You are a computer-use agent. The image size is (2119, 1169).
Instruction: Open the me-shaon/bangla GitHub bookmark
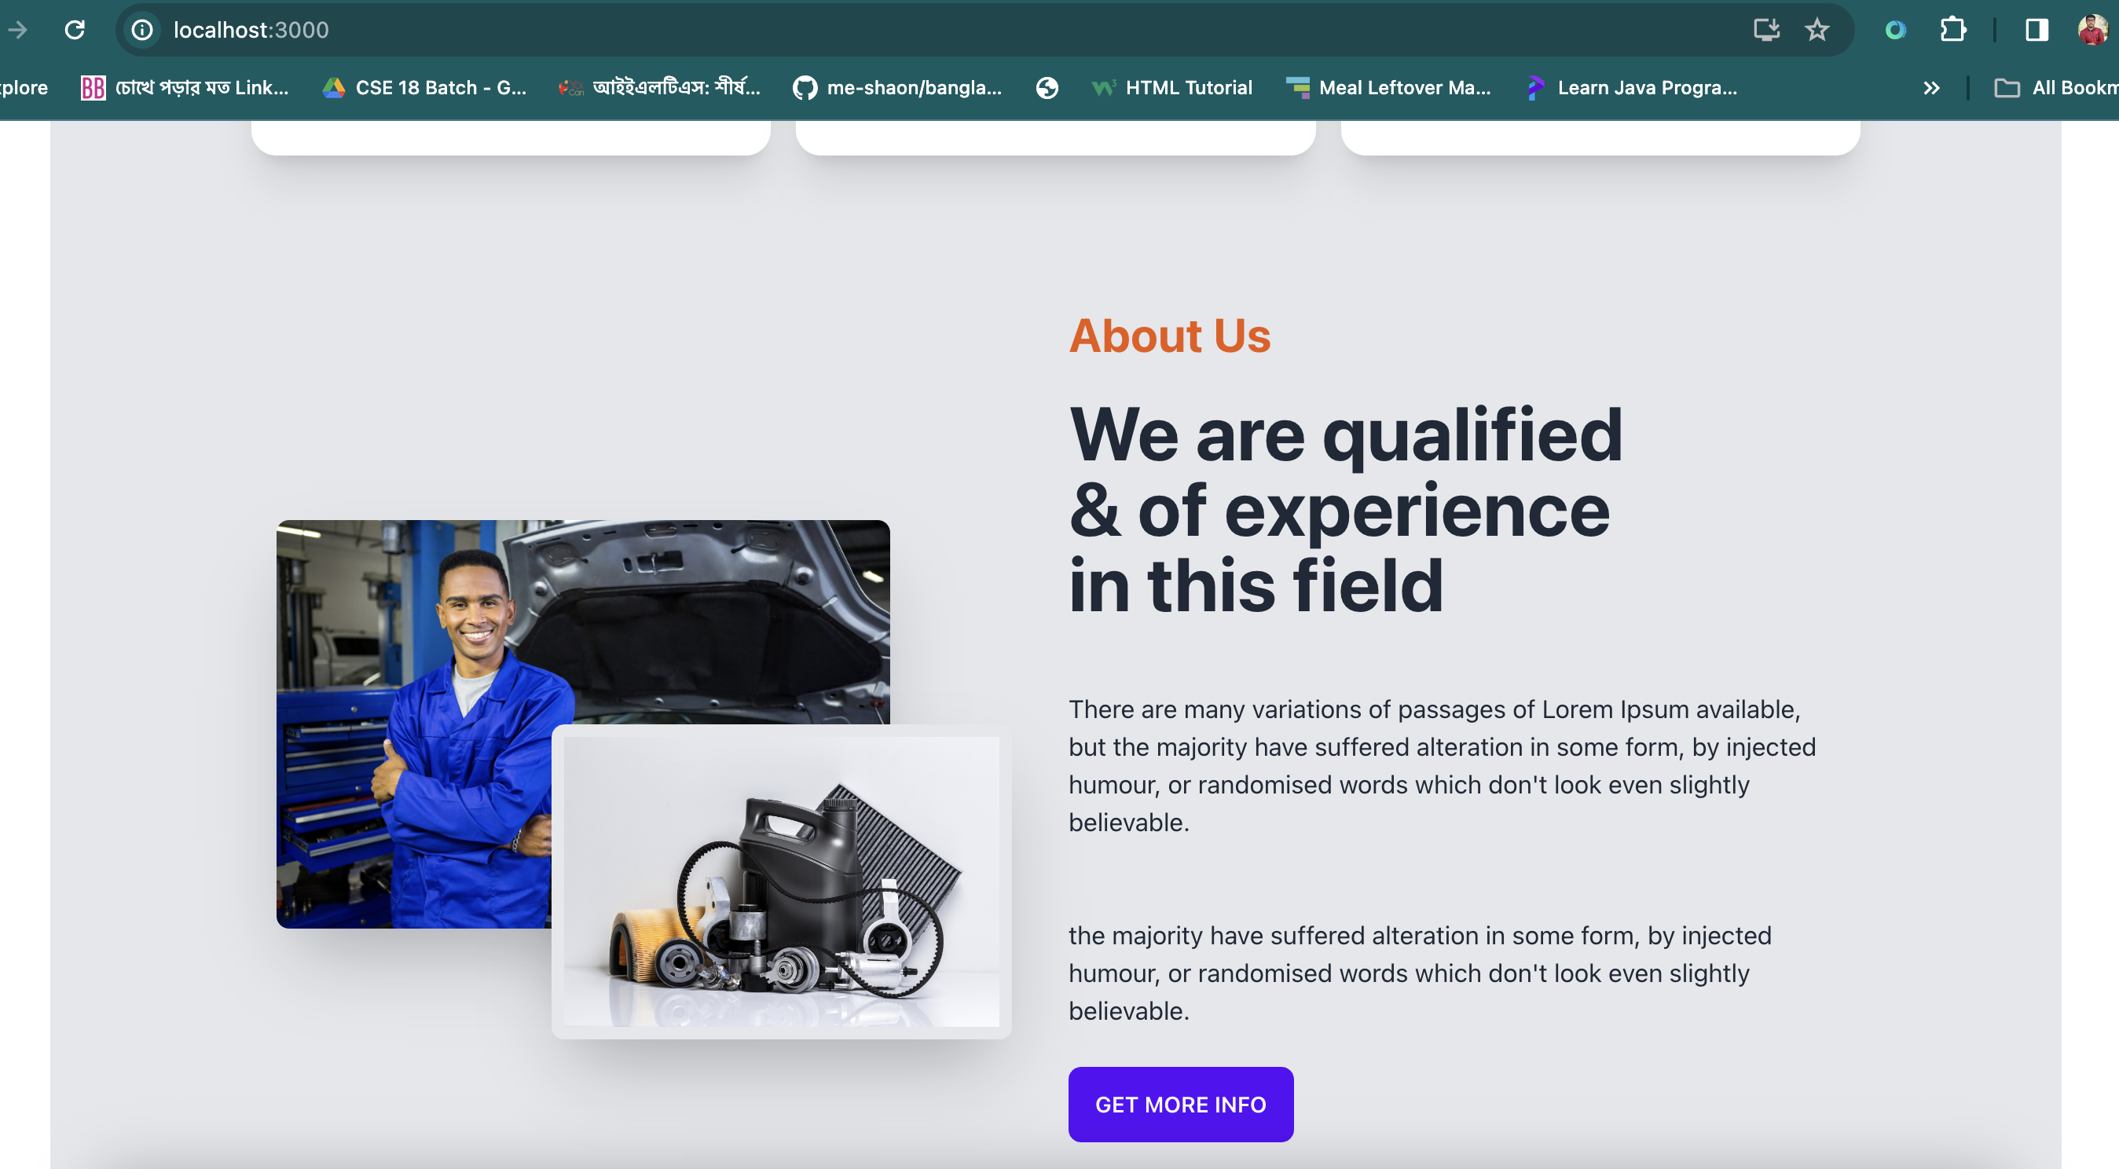897,88
